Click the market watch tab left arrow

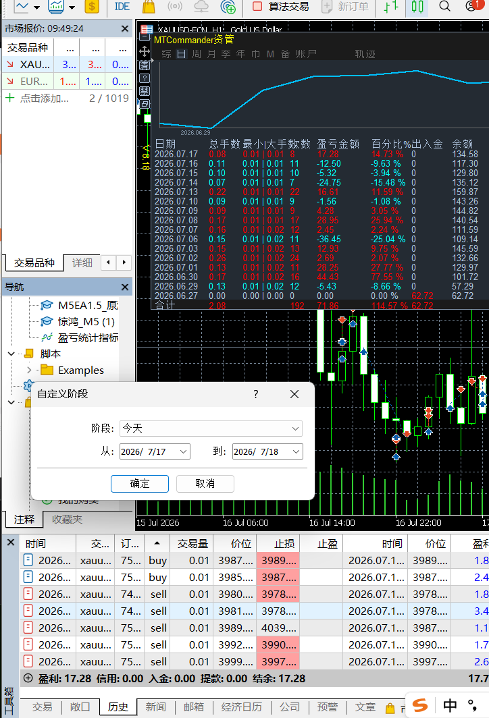tap(108, 263)
